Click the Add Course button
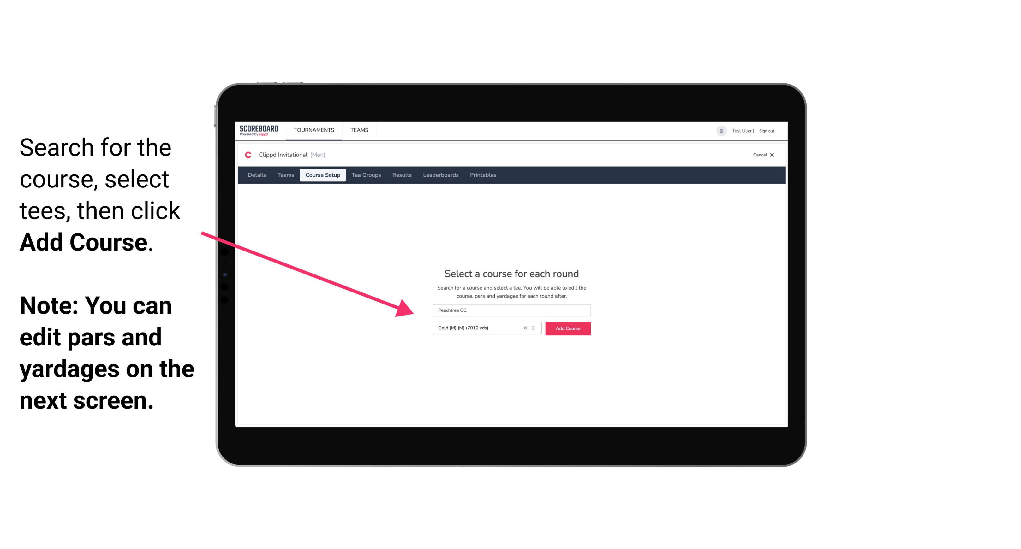1021x549 pixels. (568, 328)
